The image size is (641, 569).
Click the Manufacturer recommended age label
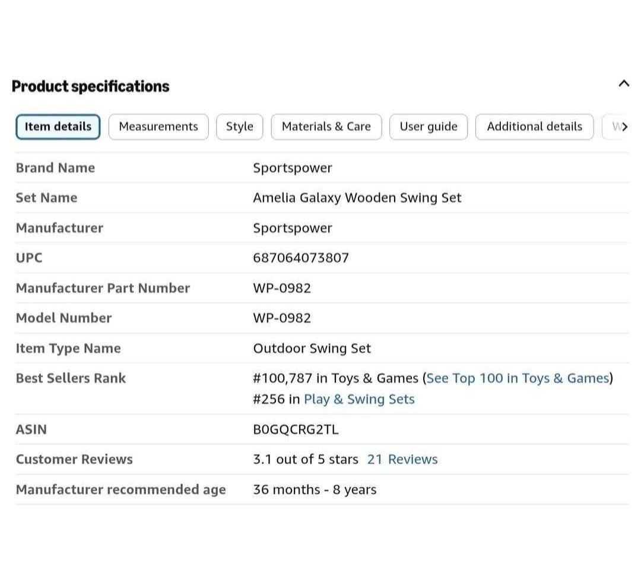pyautogui.click(x=120, y=489)
